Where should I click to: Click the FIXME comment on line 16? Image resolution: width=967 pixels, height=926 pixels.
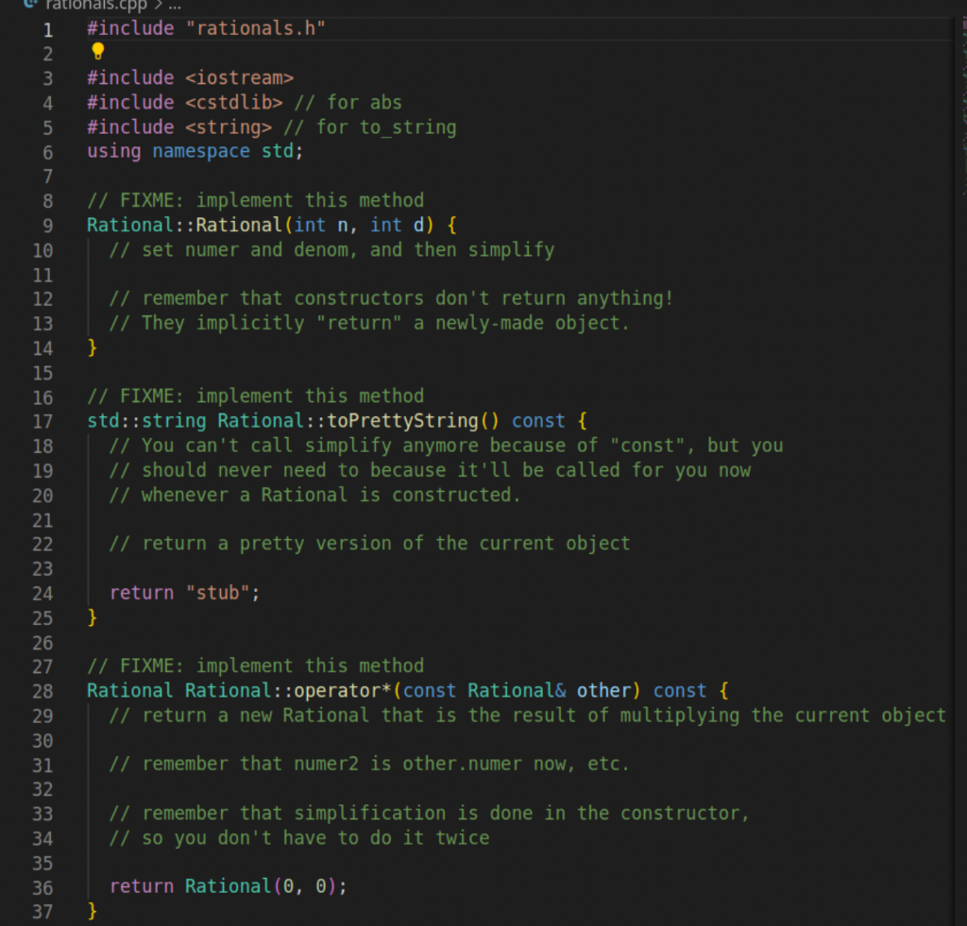(x=255, y=396)
